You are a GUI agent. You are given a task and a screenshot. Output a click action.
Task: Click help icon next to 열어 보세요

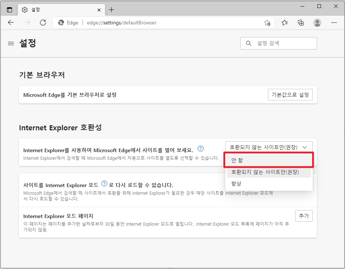pyautogui.click(x=201, y=149)
